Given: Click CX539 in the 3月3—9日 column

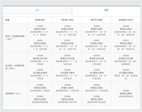Looking at the screenshot, I should pyautogui.click(x=40, y=70).
